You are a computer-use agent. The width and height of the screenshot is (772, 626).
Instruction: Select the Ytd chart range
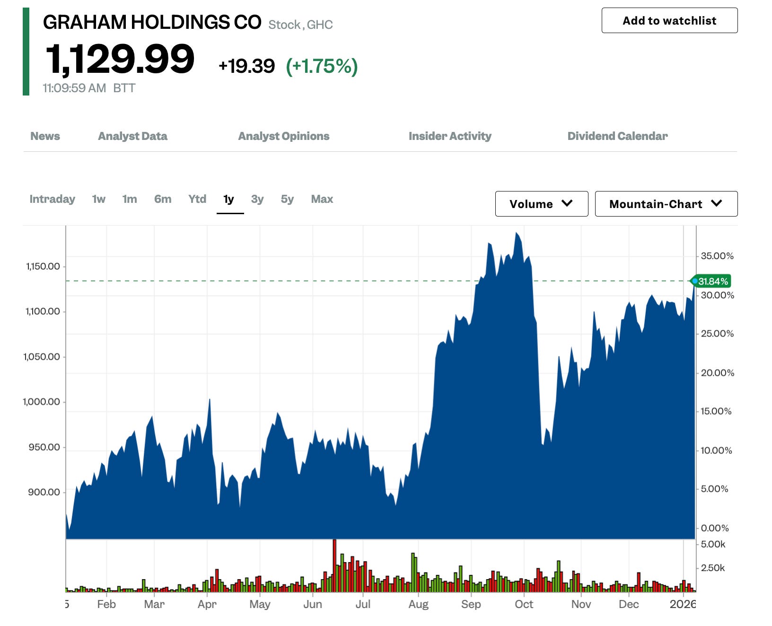coord(197,199)
